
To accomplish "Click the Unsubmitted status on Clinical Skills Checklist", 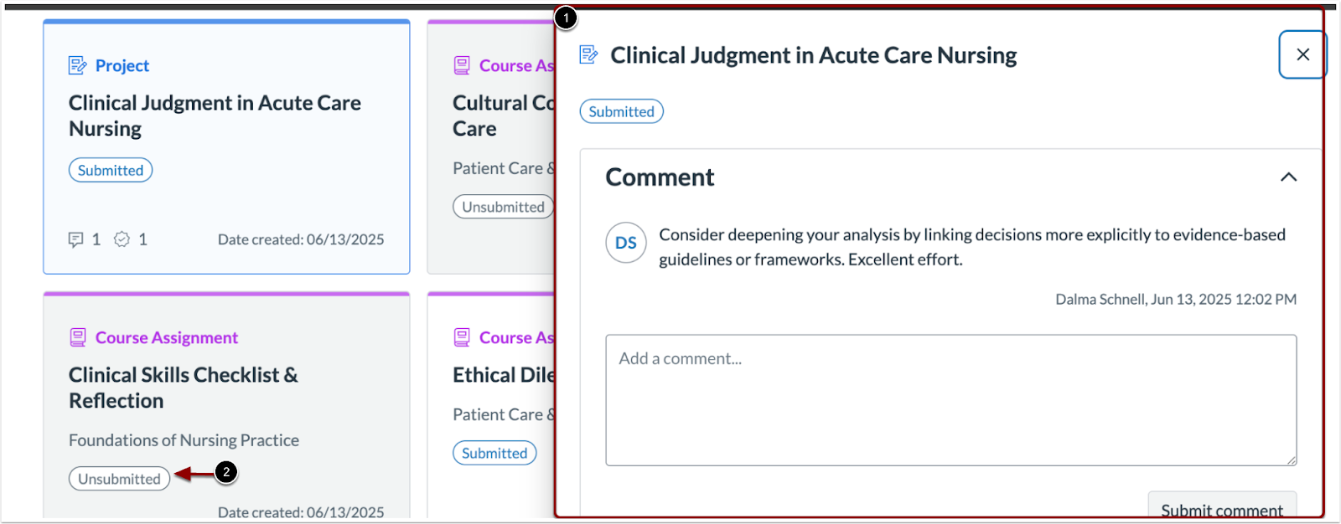I will (119, 478).
